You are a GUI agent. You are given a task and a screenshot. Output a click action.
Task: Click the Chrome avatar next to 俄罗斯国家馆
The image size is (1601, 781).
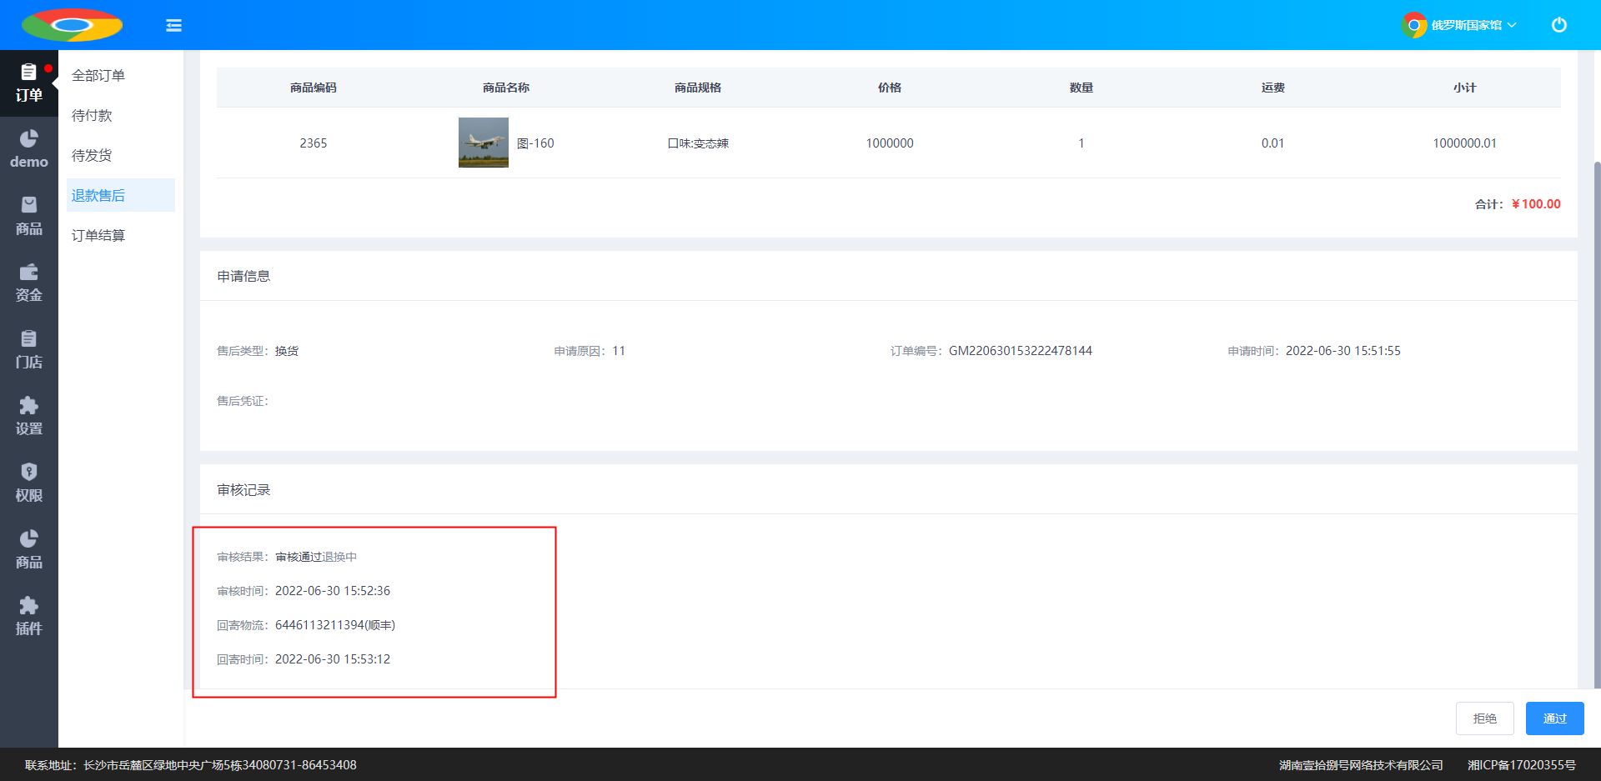click(x=1413, y=25)
